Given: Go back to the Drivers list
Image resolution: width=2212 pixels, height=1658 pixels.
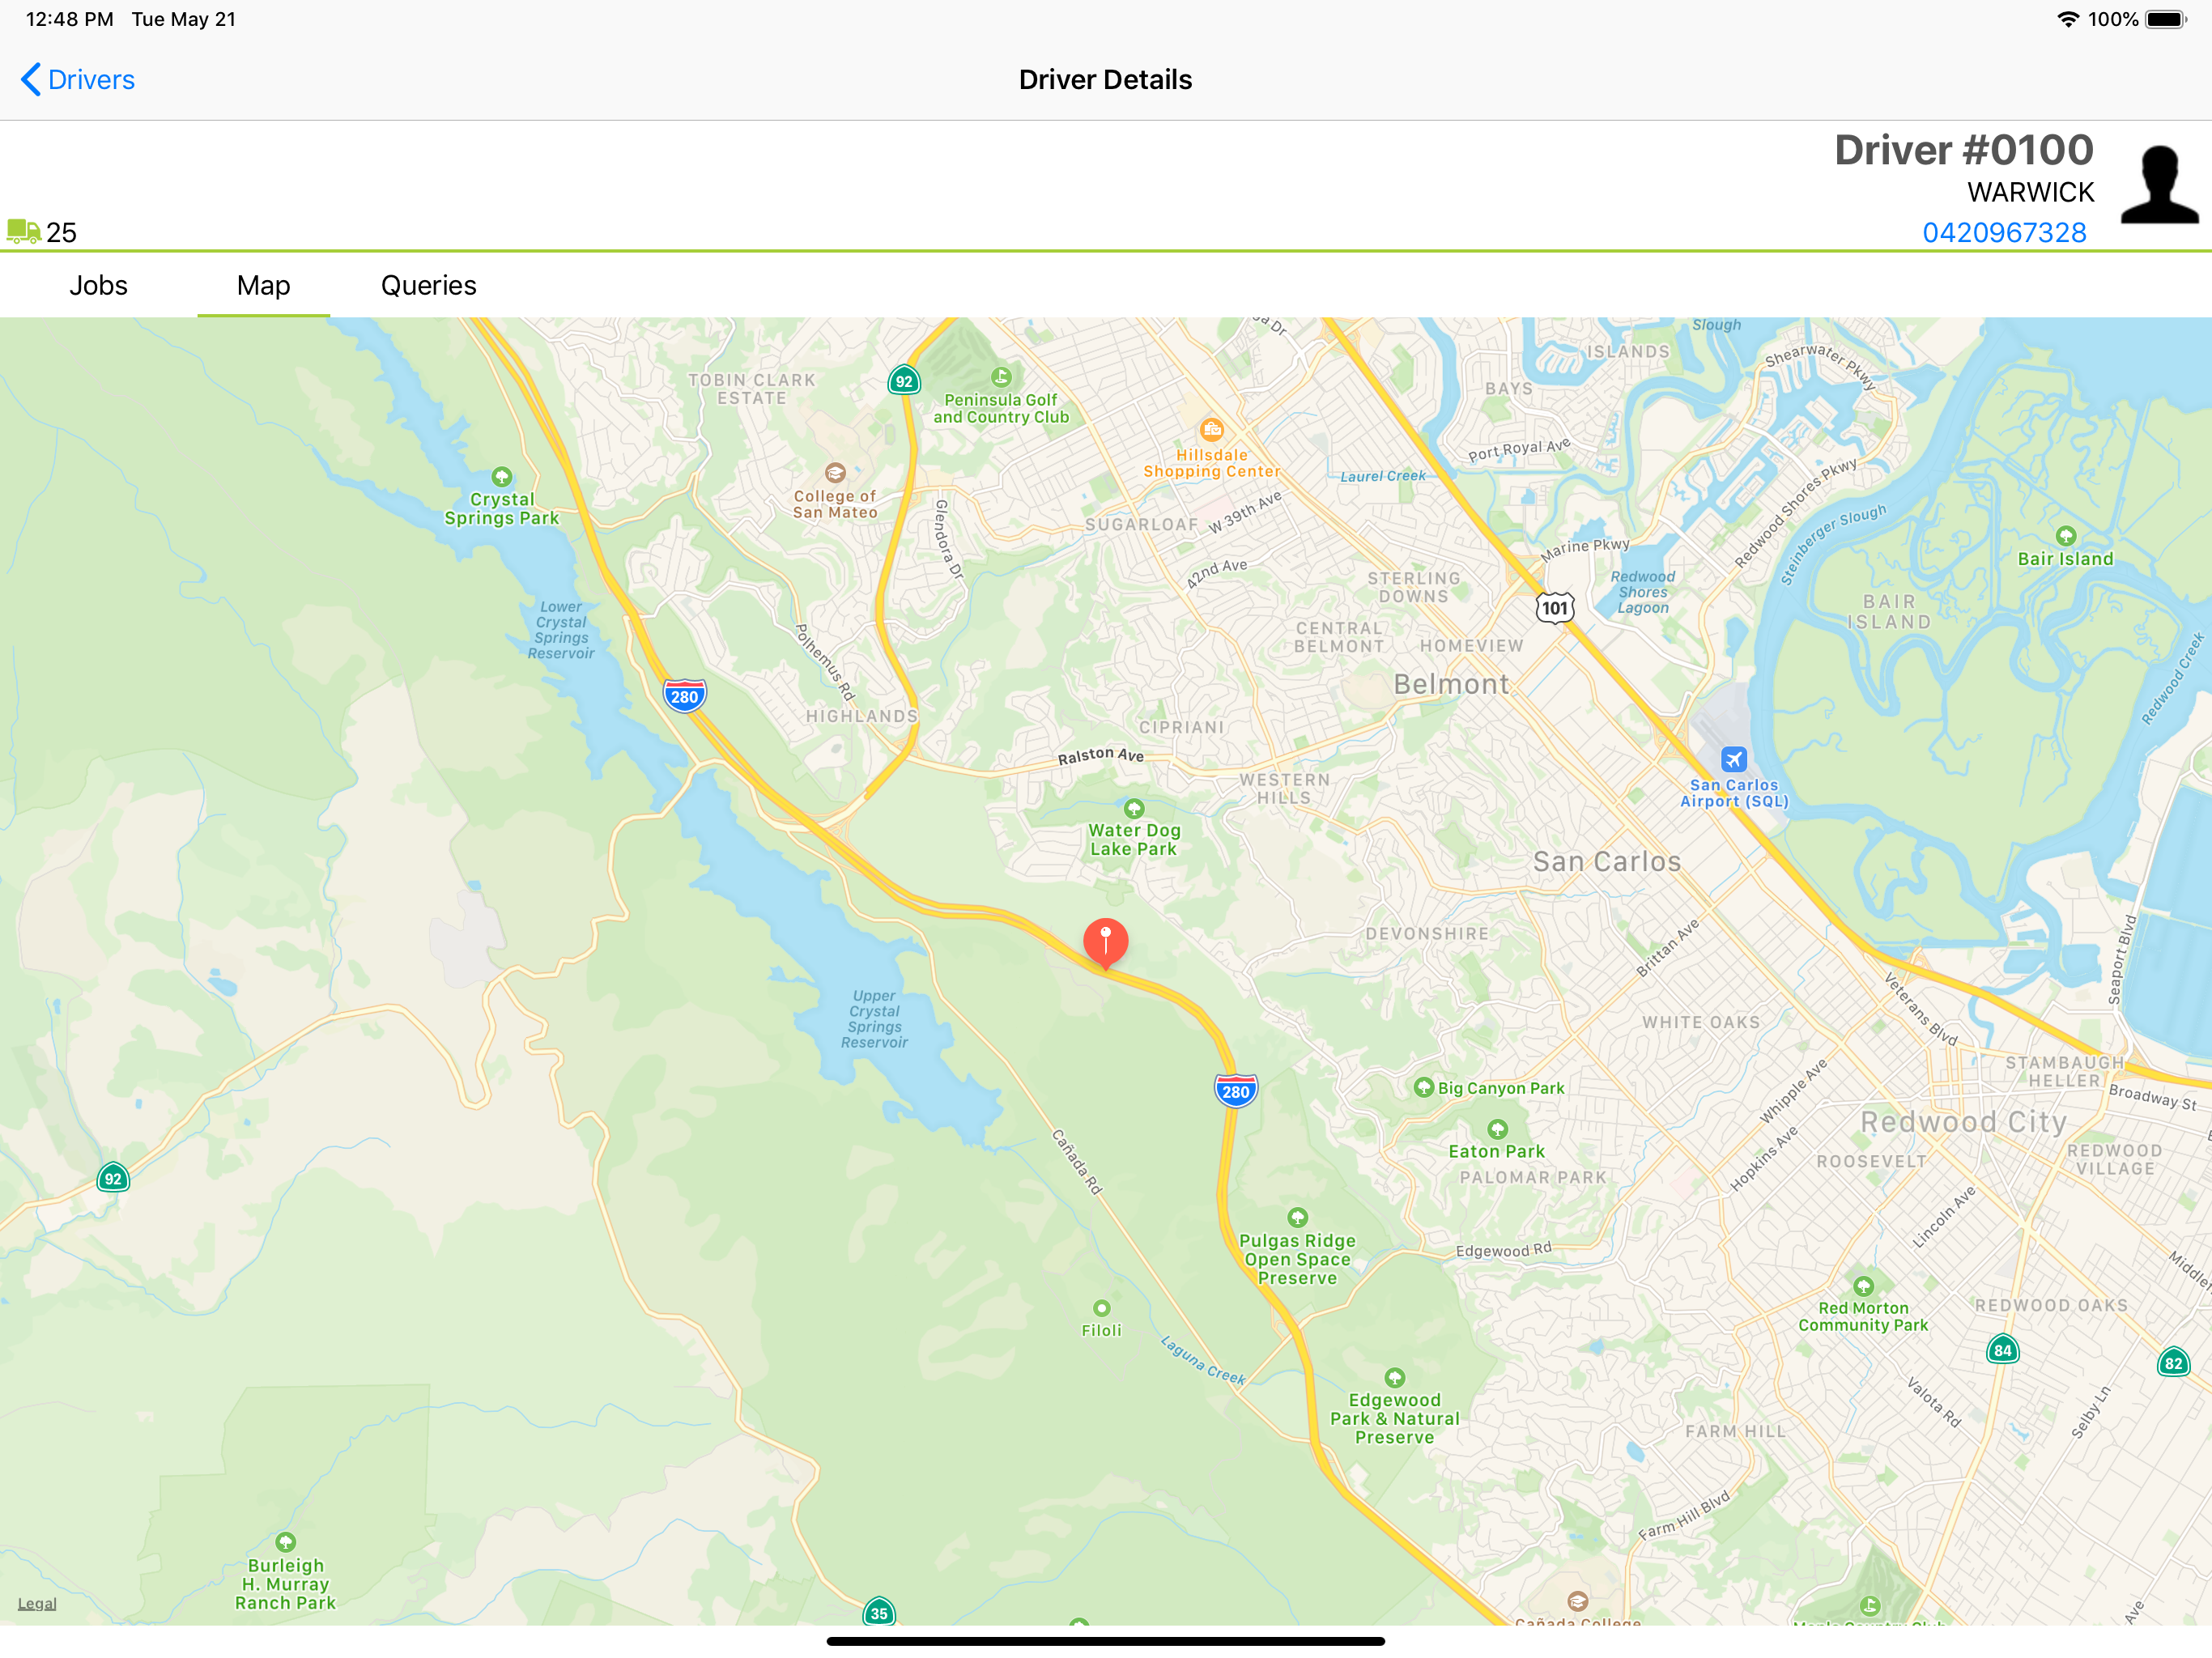Looking at the screenshot, I should coord(77,80).
